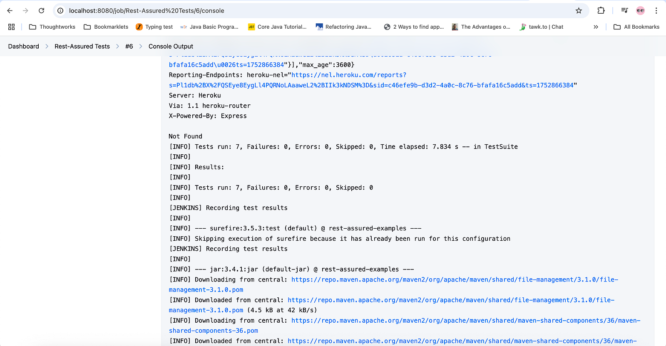The image size is (666, 346).
Task: Bookmark this page with the star icon
Action: tap(579, 11)
